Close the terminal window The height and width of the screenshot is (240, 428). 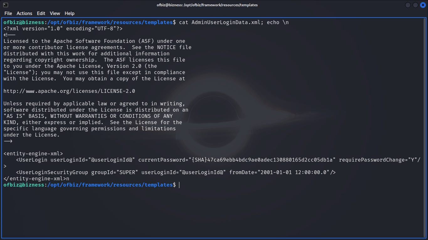[422, 5]
